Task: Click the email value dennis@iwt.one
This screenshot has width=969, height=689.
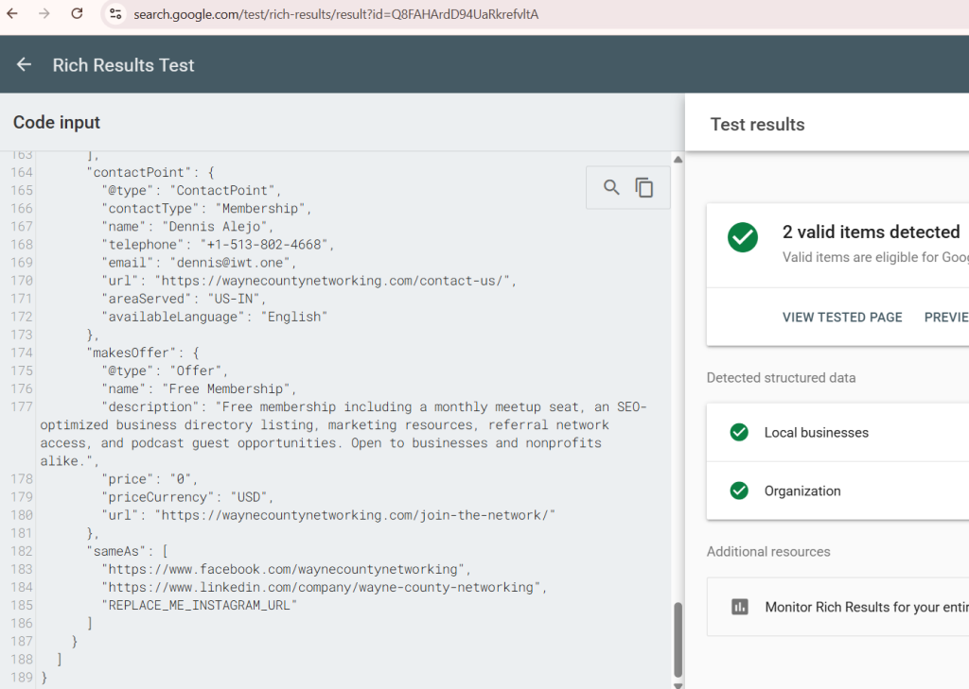Action: (x=229, y=263)
